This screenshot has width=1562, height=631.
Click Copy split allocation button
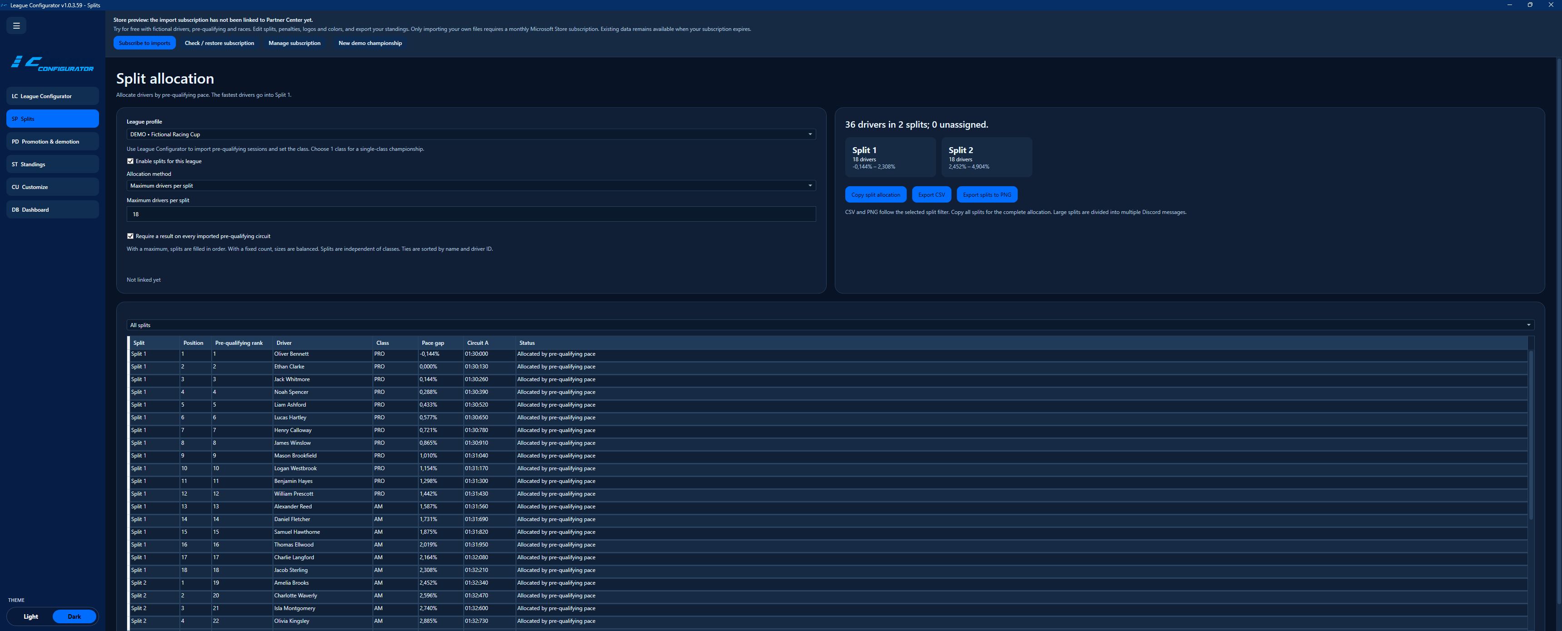tap(876, 195)
